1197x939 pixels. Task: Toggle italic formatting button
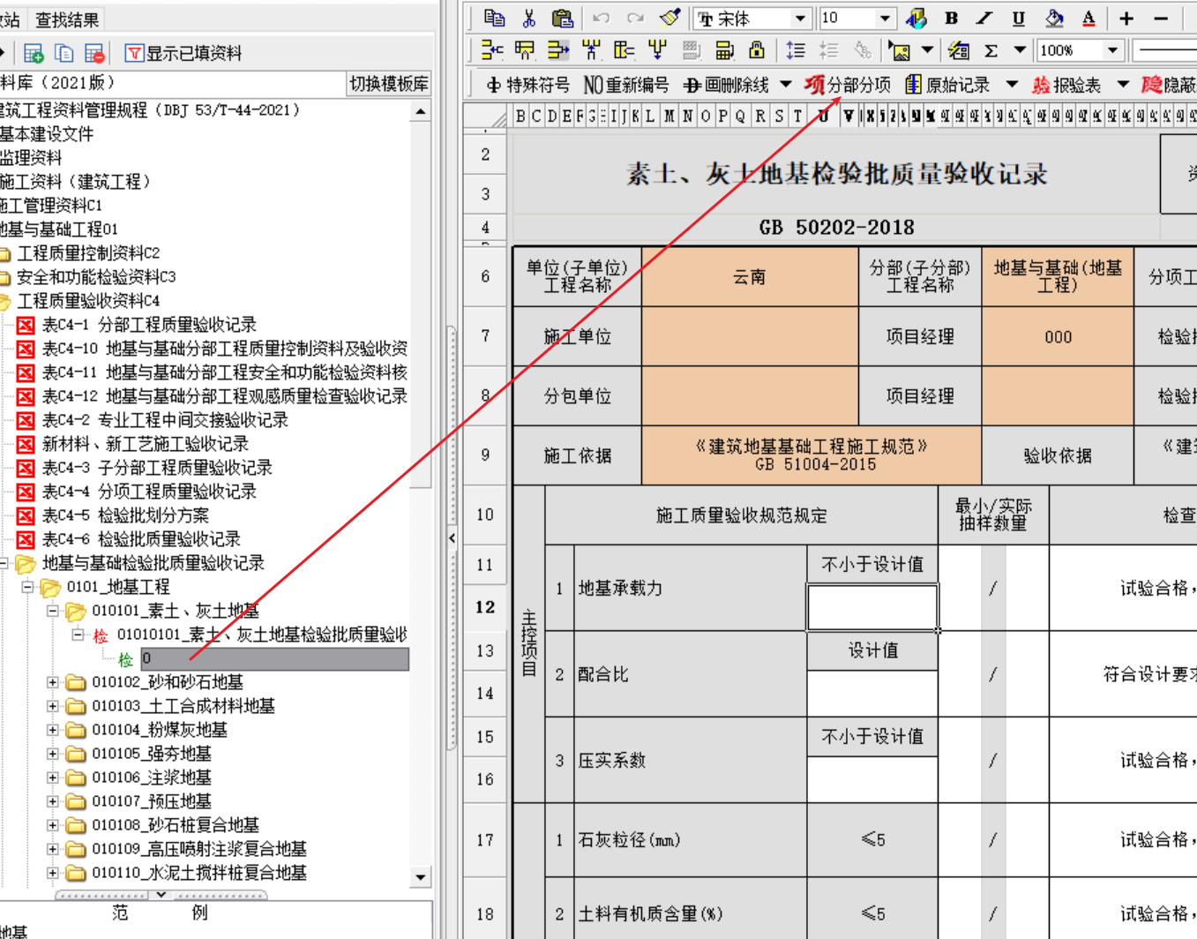pyautogui.click(x=984, y=18)
